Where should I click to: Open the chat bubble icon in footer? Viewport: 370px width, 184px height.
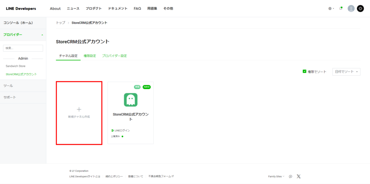pos(291,176)
